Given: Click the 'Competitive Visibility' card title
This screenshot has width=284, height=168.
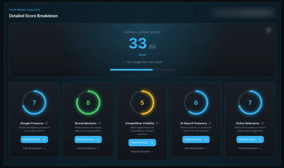Looking at the screenshot, I should (x=140, y=123).
